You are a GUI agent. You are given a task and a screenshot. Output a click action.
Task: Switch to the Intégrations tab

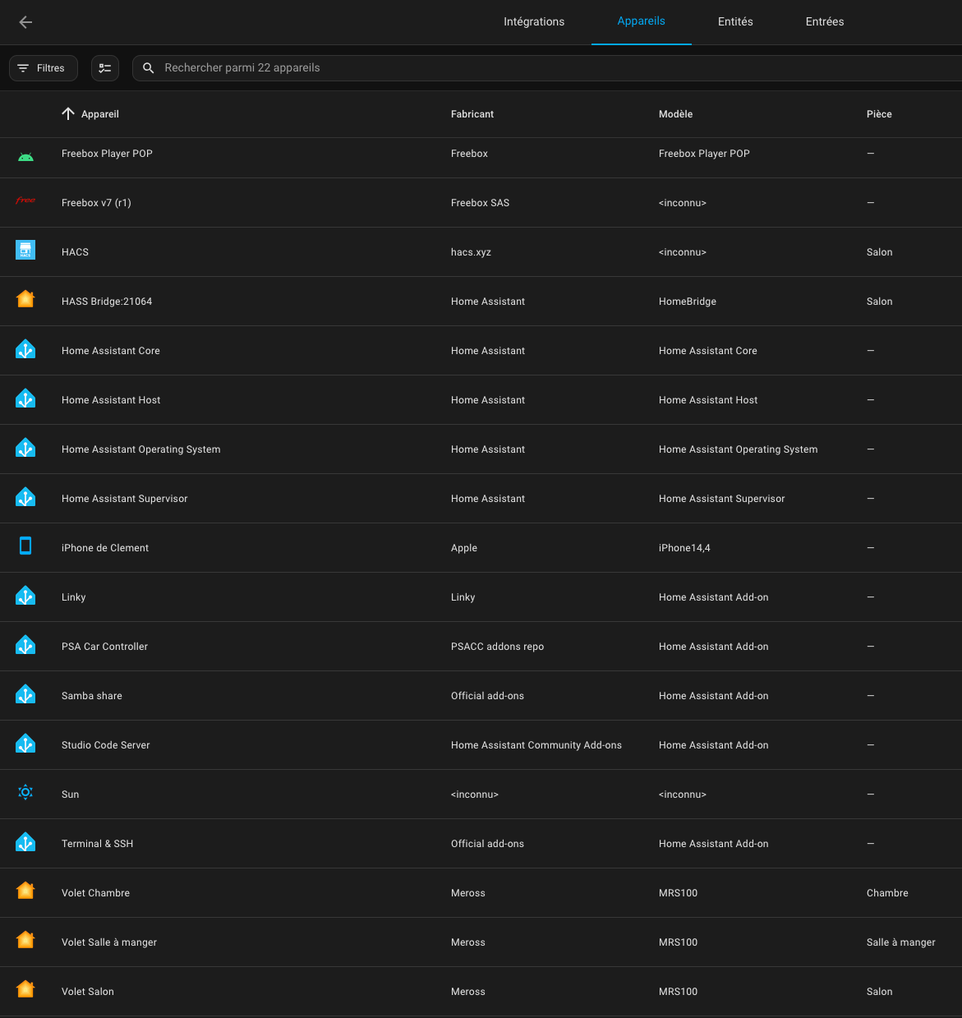coord(534,22)
